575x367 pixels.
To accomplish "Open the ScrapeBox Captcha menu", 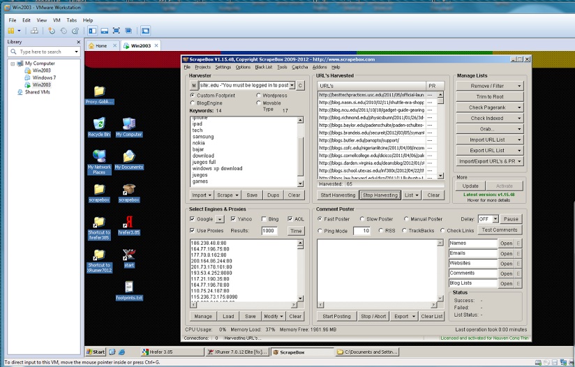I will tap(299, 67).
